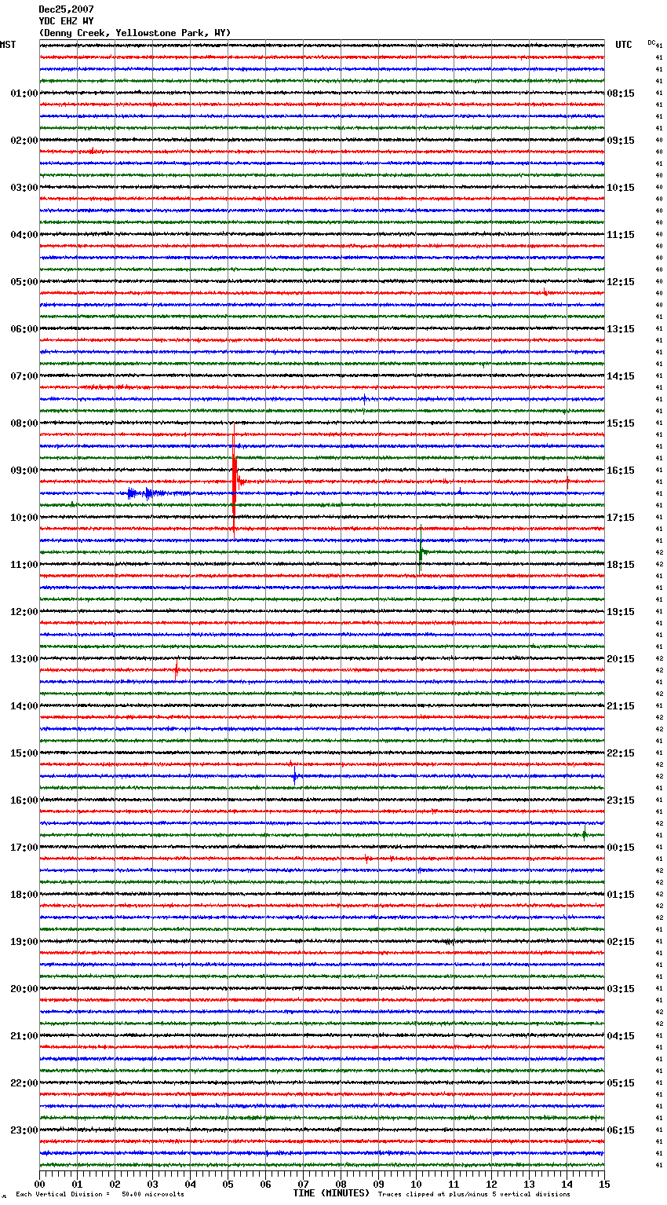Select the YDC EHZ WY station code

pyautogui.click(x=66, y=21)
